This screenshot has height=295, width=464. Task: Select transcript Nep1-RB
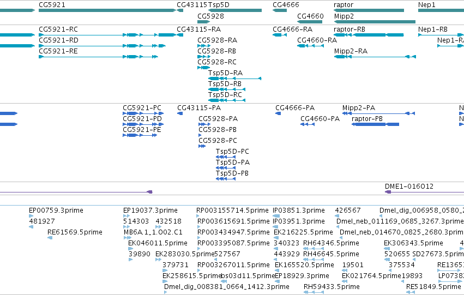pyautogui.click(x=441, y=35)
